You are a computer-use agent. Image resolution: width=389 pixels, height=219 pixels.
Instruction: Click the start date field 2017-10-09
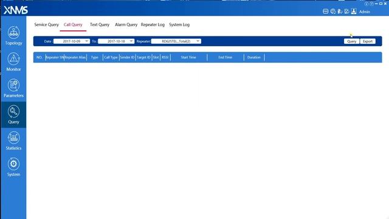point(72,41)
